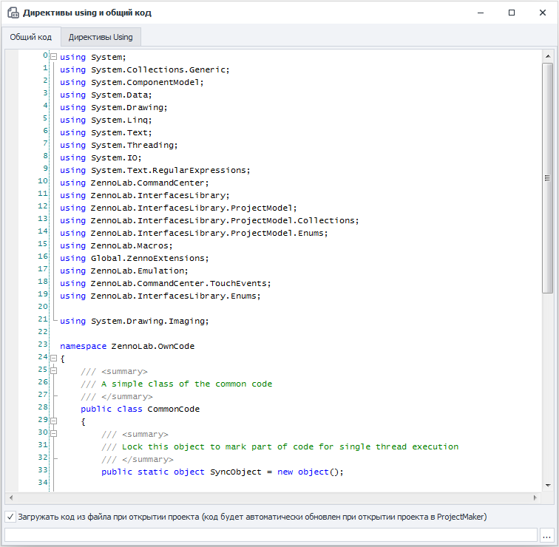Screen dimensions: 559x547
Task: Place the cursor on the public class CommonCode line
Action: coord(140,409)
